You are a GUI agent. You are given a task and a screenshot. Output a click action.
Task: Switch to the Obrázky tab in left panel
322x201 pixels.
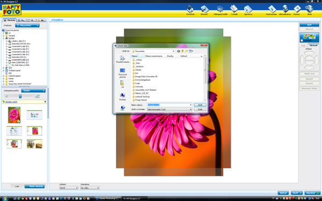click(x=9, y=20)
